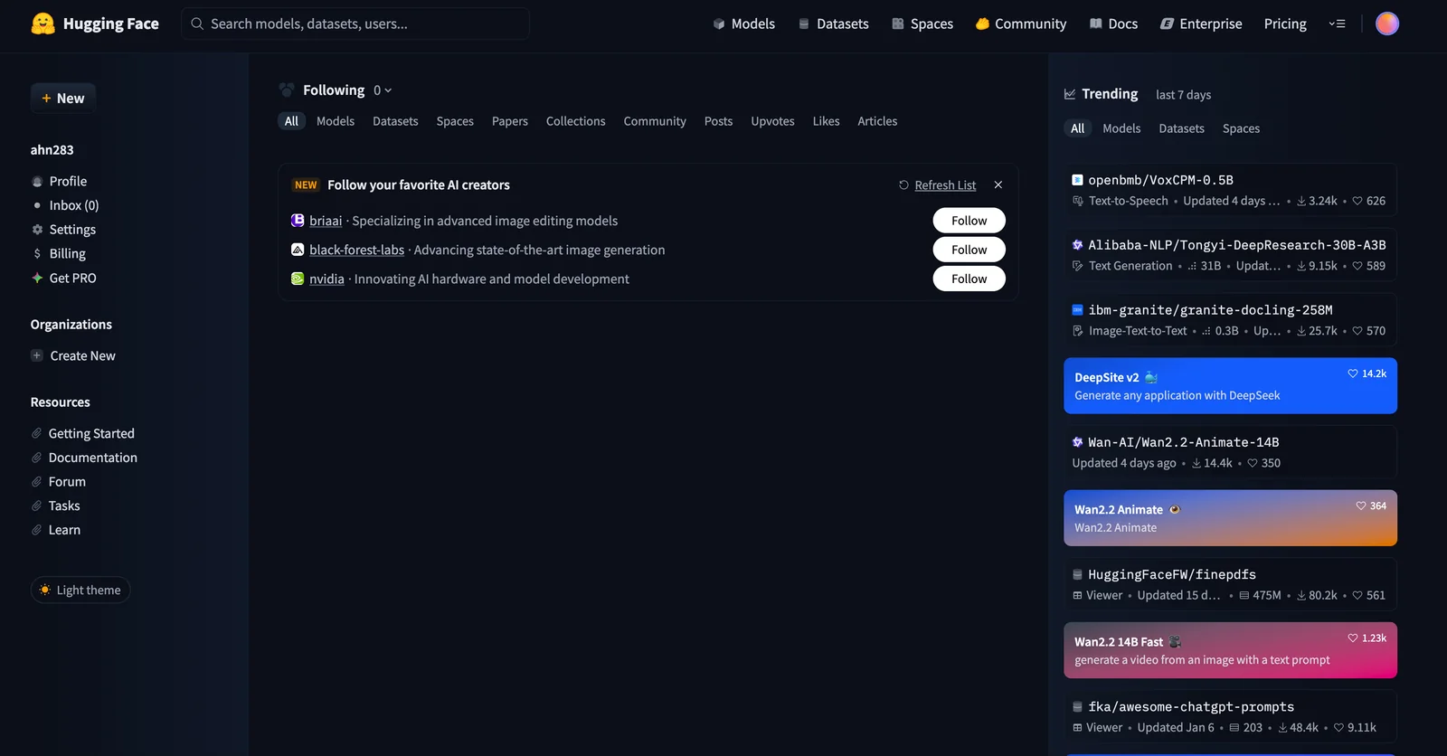Open the user avatar menu
The image size is (1447, 756).
click(1386, 24)
